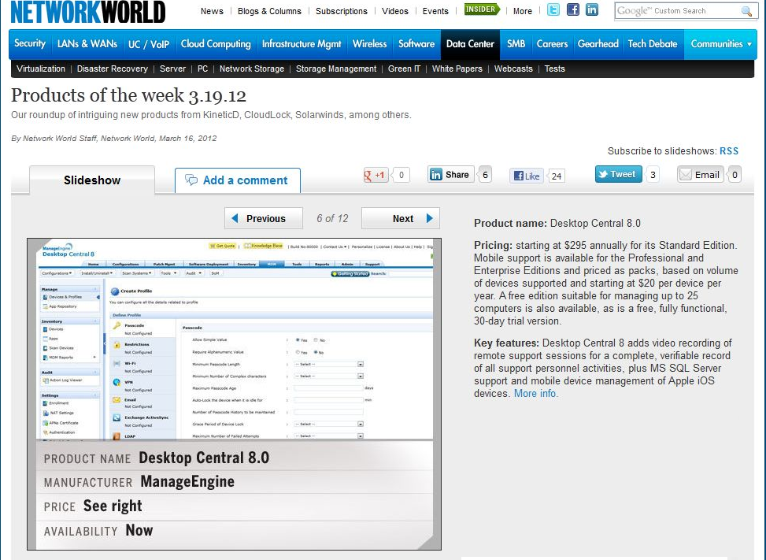The width and height of the screenshot is (766, 560).
Task: Click the LinkedIn share count 6
Action: click(485, 175)
